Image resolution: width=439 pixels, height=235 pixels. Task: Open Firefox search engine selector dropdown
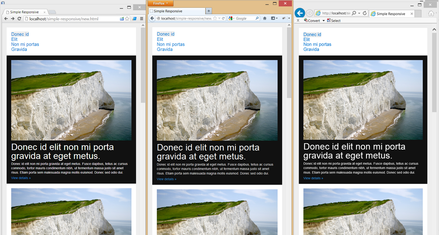[x=232, y=18]
